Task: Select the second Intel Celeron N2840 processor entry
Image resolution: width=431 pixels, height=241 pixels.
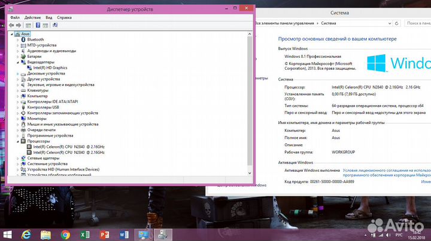Action: (69, 152)
